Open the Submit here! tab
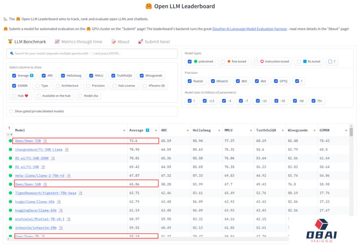The image size is (357, 246). point(154,42)
